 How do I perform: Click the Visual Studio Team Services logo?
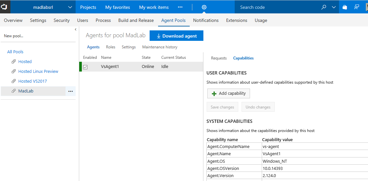pos(5,7)
